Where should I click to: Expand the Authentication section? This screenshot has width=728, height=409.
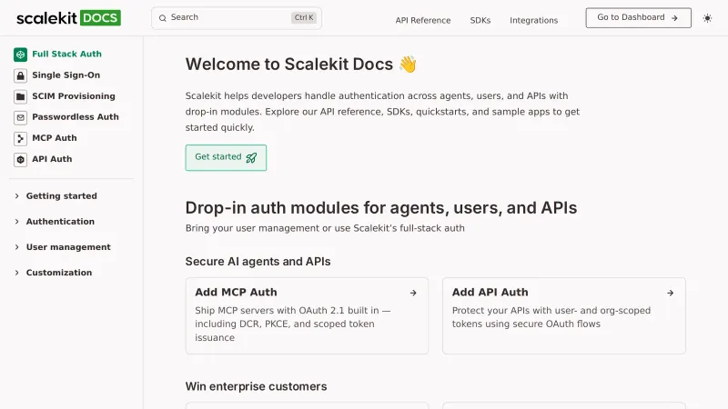pyautogui.click(x=59, y=222)
